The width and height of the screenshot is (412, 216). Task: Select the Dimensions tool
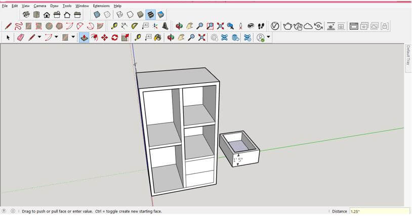point(125,26)
